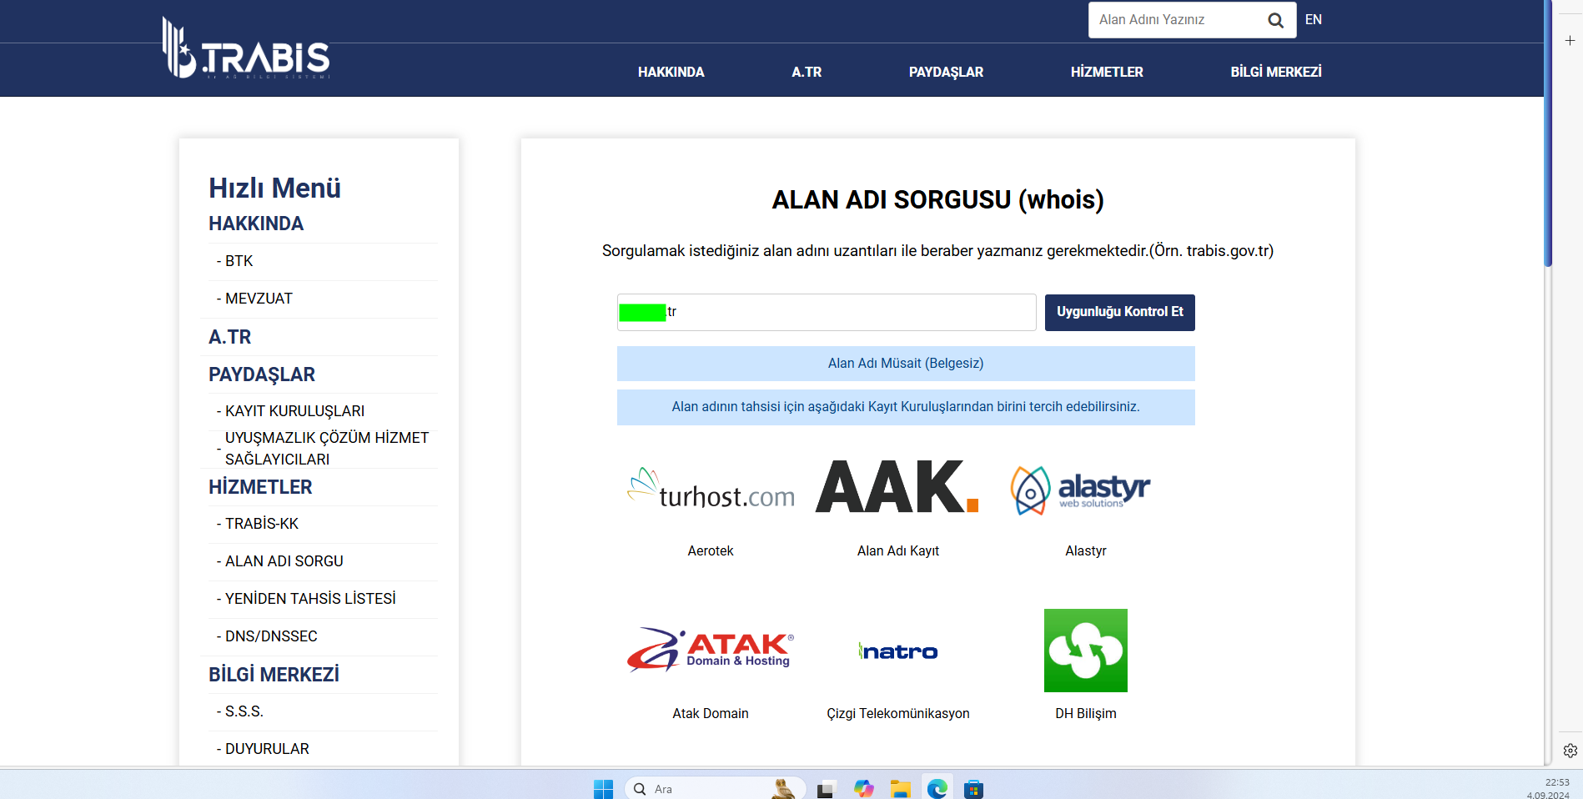Screen dimensions: 1583x799
Task: Click the 'Alan Adı Müsait (Belgesiz)' status message
Action: 906,364
